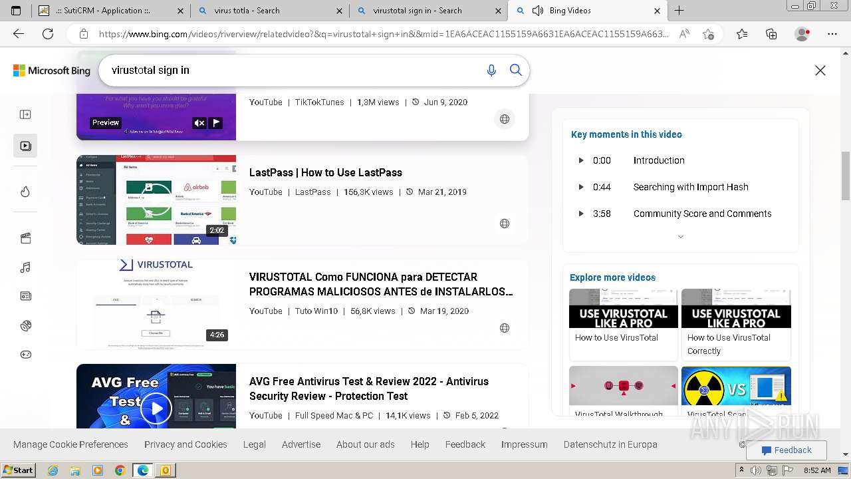Screen dimensions: 851x479
Task: Open the Collections icon in toolbar
Action: 771,34
